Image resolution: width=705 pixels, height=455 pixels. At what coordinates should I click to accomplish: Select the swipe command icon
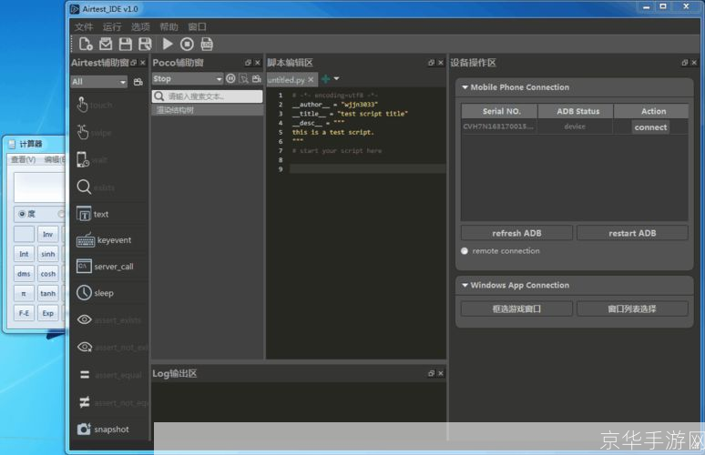[82, 132]
